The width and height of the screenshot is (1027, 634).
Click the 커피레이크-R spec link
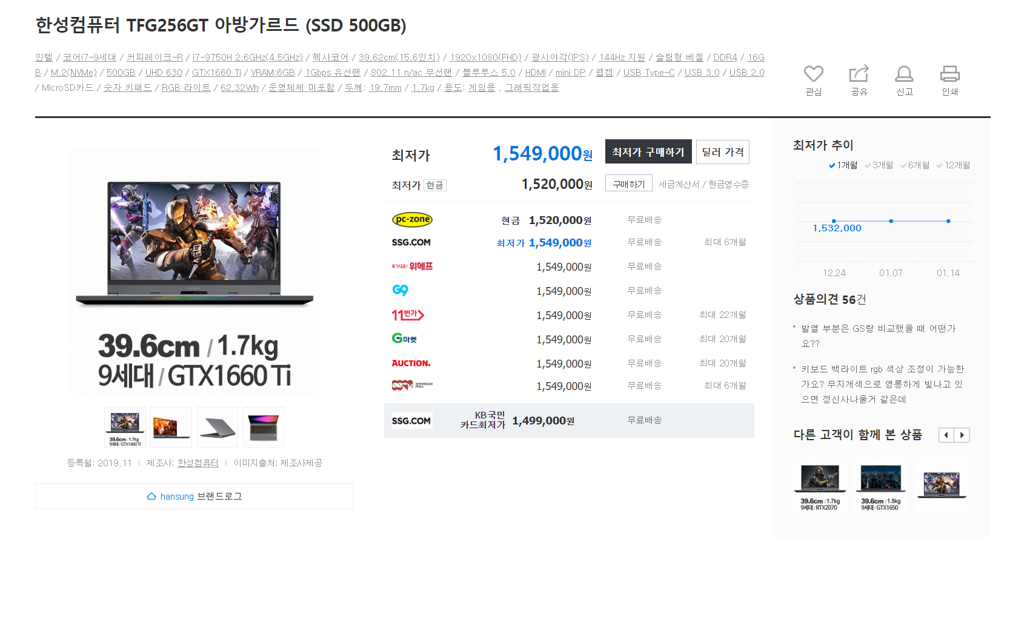pyautogui.click(x=155, y=57)
